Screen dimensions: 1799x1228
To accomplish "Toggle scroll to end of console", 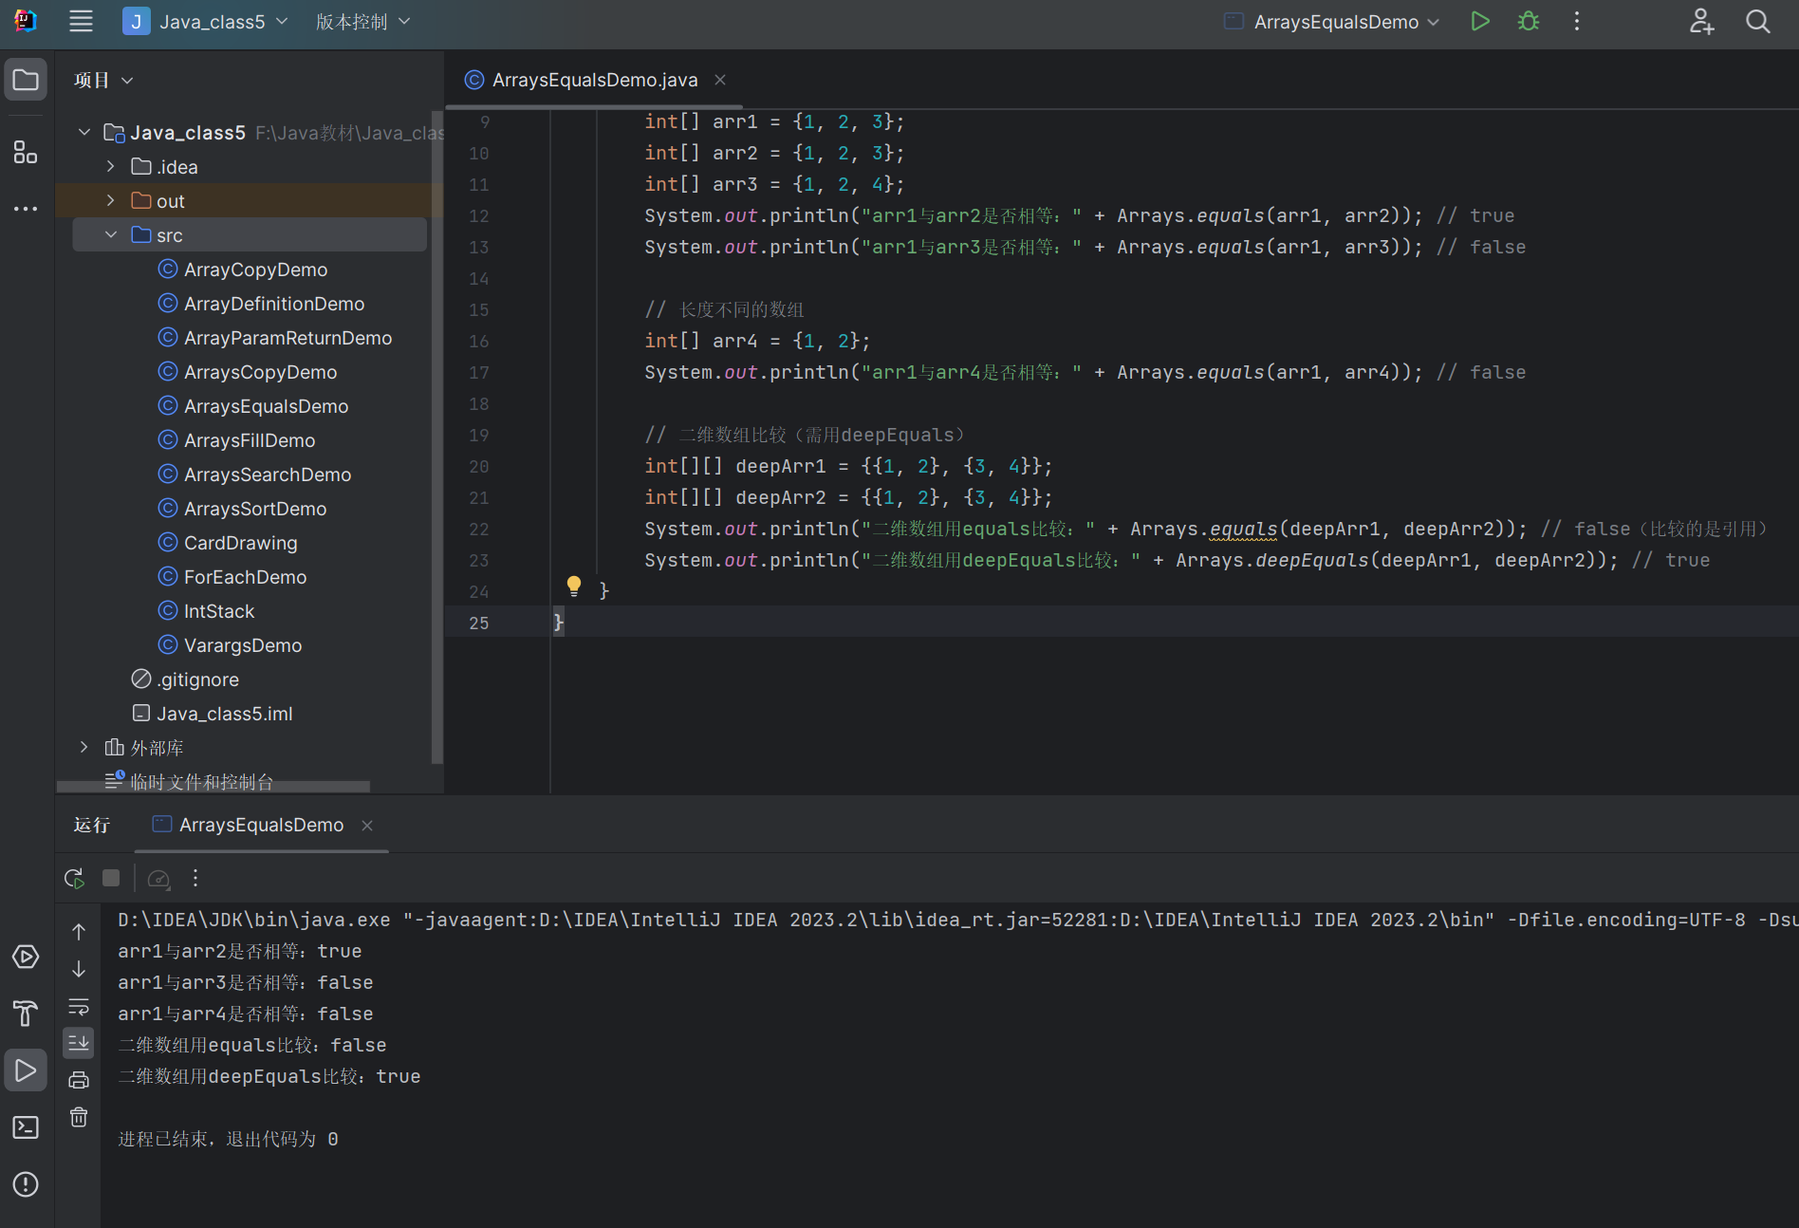I will (x=79, y=1043).
